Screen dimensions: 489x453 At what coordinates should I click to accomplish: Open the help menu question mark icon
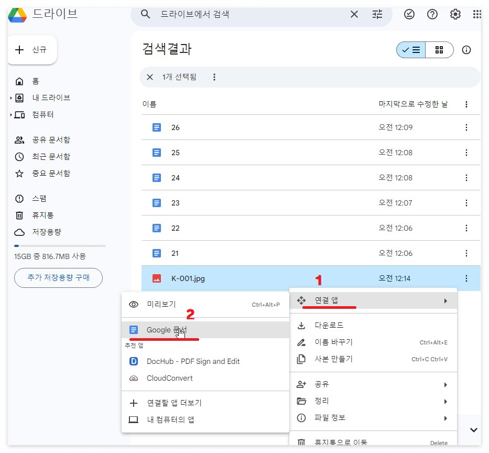coord(432,14)
